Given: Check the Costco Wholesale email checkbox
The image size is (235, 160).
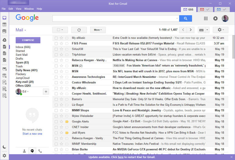Looking at the screenshot, I should [56, 83].
